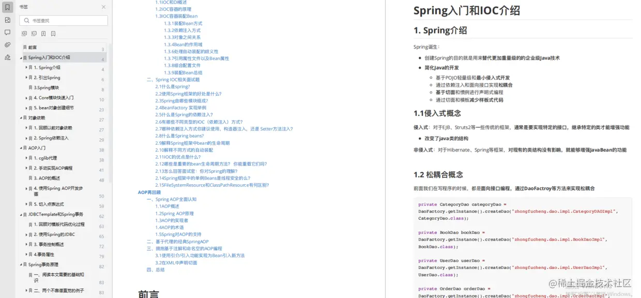Expand the 2. 引出Spring bookmark
The height and width of the screenshot is (298, 641).
[27, 78]
